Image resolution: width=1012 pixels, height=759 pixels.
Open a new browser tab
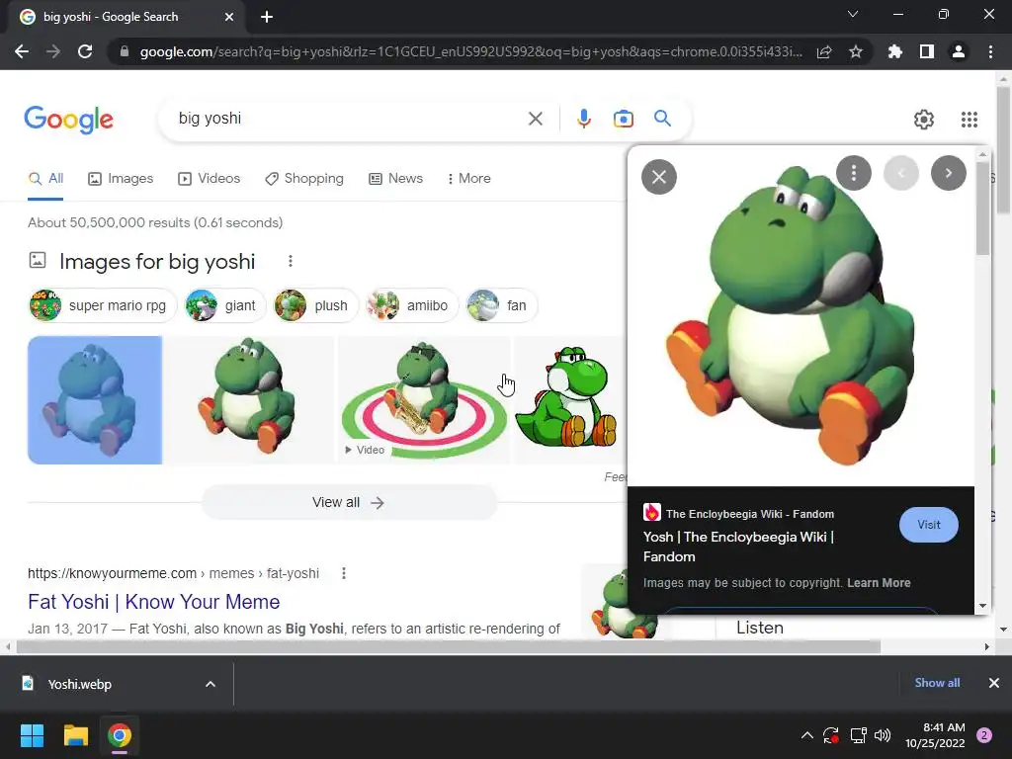[x=267, y=17]
